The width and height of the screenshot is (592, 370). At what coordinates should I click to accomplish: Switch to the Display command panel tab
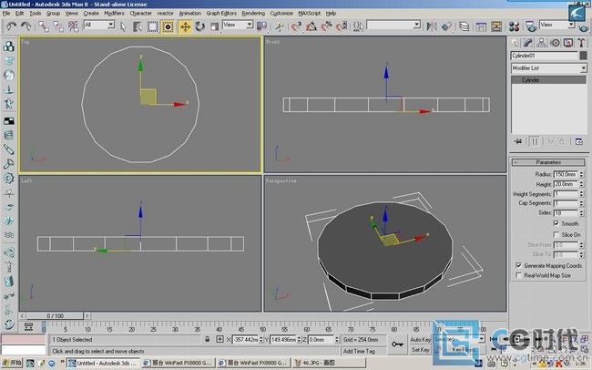[567, 43]
